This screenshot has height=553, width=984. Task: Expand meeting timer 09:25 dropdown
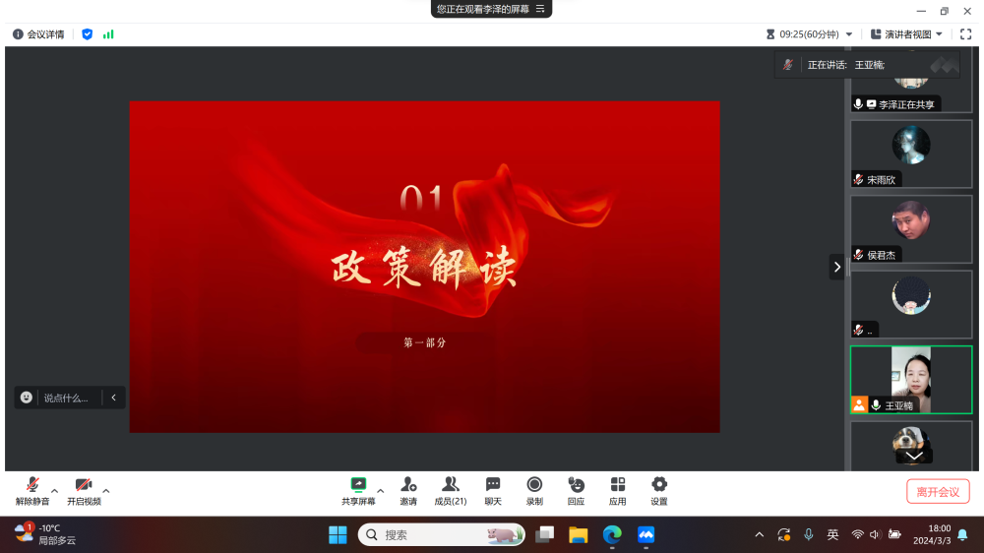(x=849, y=34)
